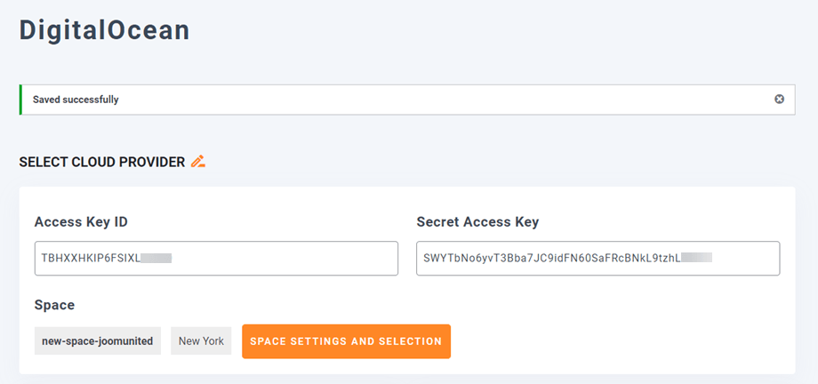This screenshot has height=384, width=818.
Task: Select the new-space-joomunited space tag
Action: coord(98,341)
